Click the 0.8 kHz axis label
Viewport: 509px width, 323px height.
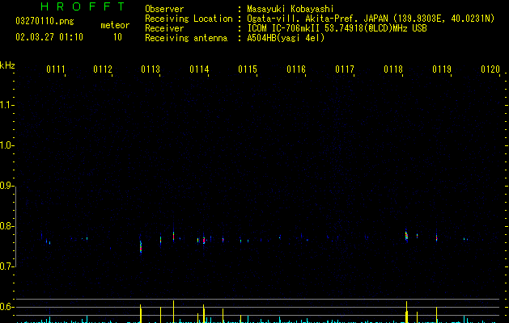[6, 226]
